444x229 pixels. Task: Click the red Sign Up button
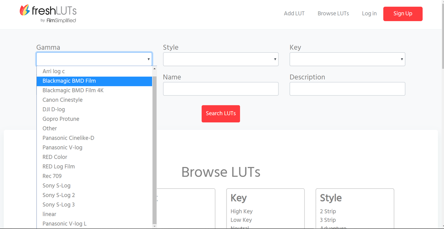(x=403, y=14)
